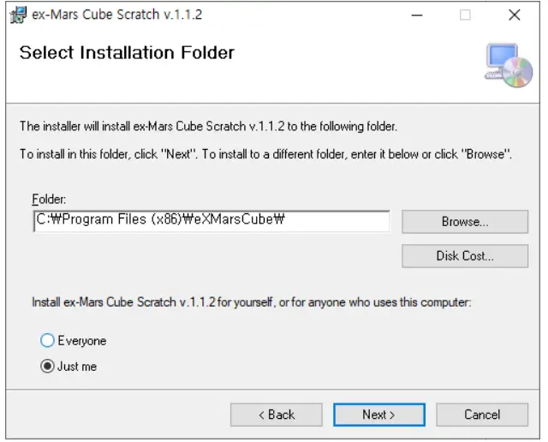Cancel the installation
Screen dimensions: 548x442
coord(482,415)
